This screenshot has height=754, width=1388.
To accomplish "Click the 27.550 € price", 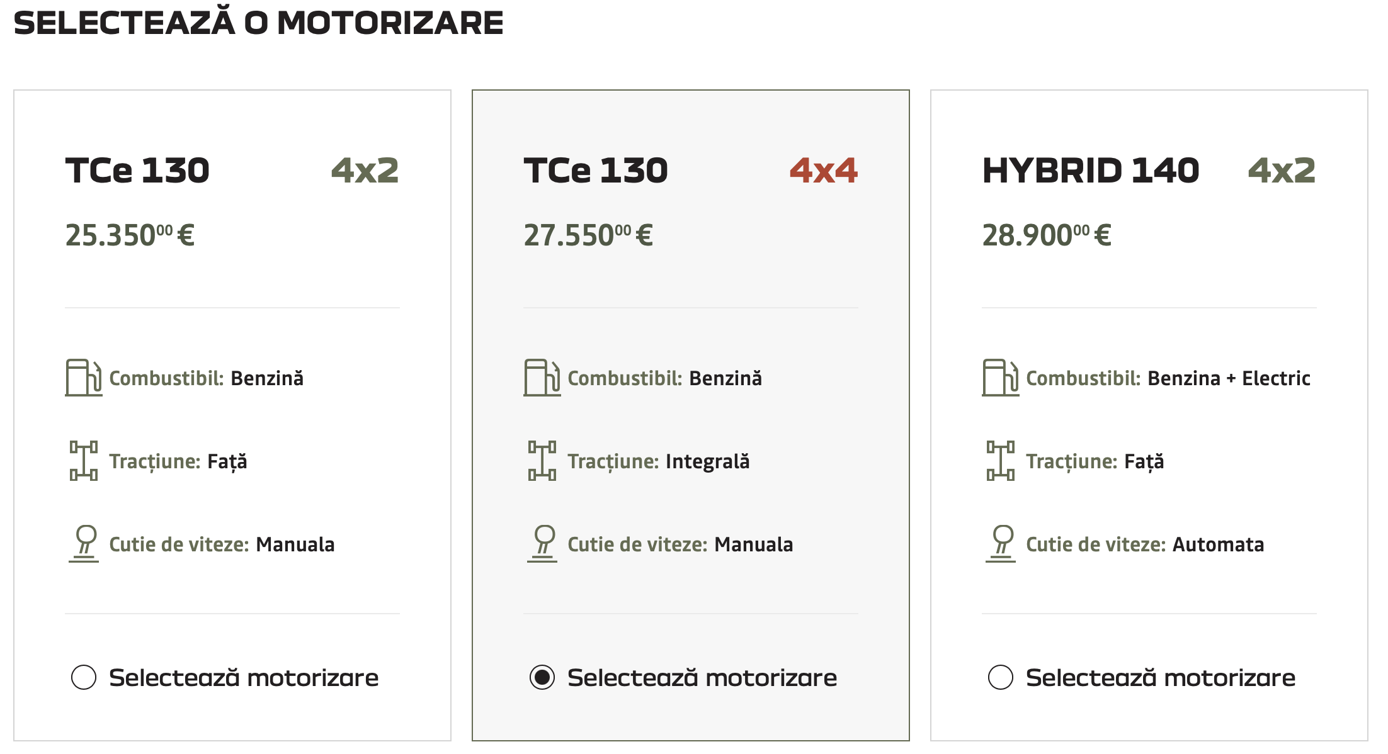I will [588, 236].
